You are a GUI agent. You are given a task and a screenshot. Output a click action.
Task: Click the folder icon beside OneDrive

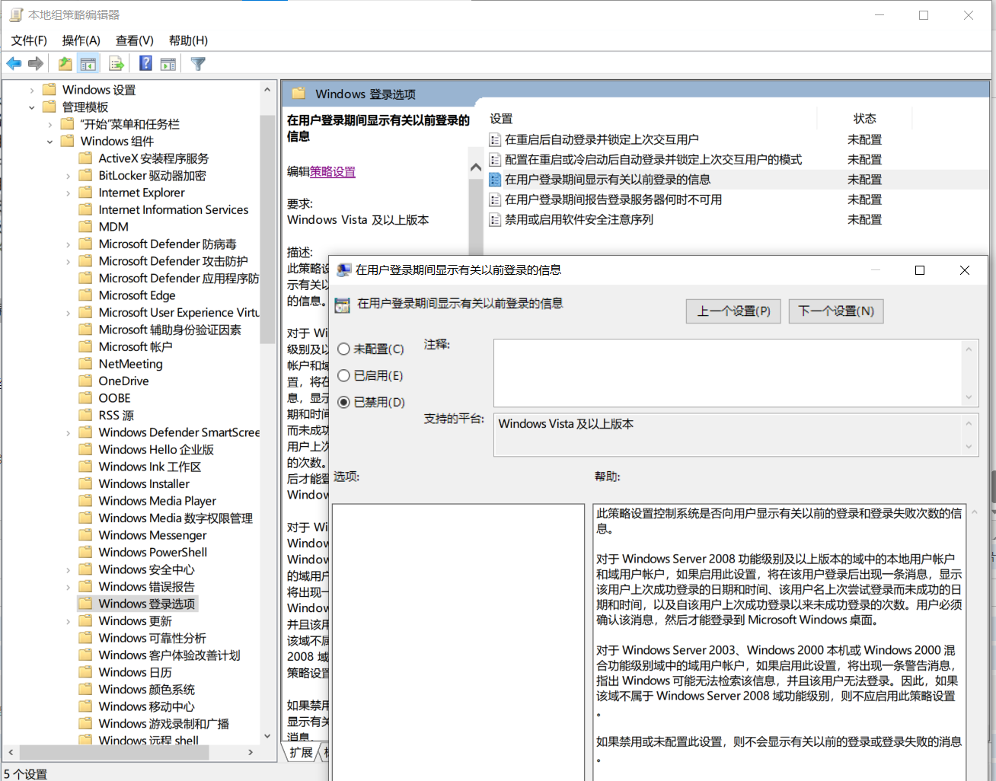85,381
